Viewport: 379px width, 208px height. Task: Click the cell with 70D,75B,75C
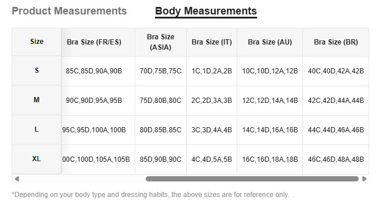161,71
